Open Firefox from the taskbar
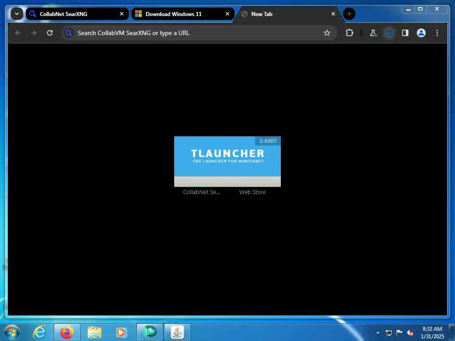This screenshot has height=341, width=455. point(67,332)
